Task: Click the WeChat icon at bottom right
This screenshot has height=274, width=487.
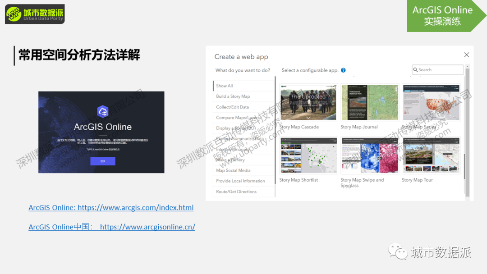Action: (398, 251)
